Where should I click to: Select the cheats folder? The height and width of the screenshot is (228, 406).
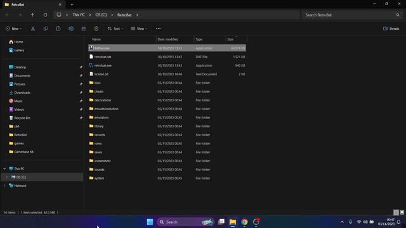[167, 91]
